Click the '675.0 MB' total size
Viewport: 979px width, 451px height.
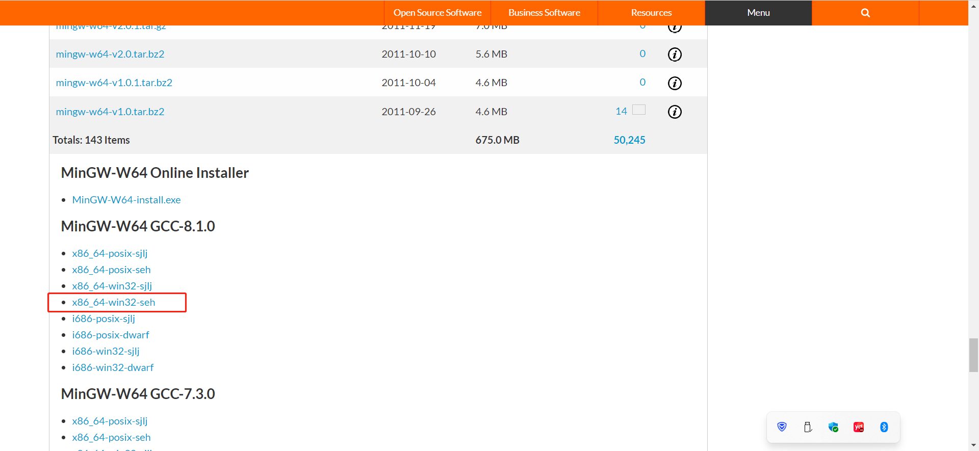point(497,140)
